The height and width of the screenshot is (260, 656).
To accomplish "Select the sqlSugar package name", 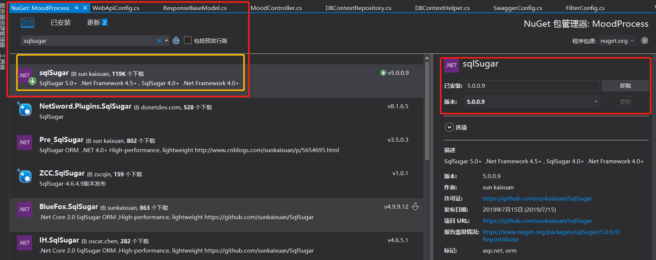I will coord(54,73).
